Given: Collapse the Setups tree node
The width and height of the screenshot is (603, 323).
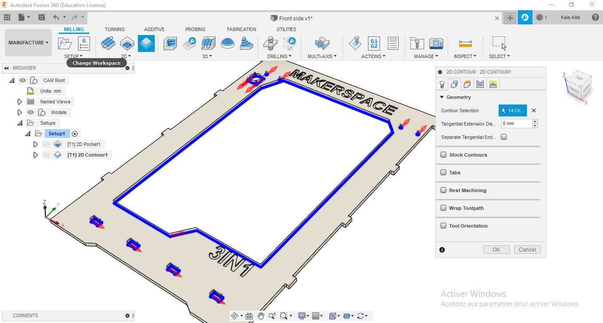Looking at the screenshot, I should [x=20, y=123].
